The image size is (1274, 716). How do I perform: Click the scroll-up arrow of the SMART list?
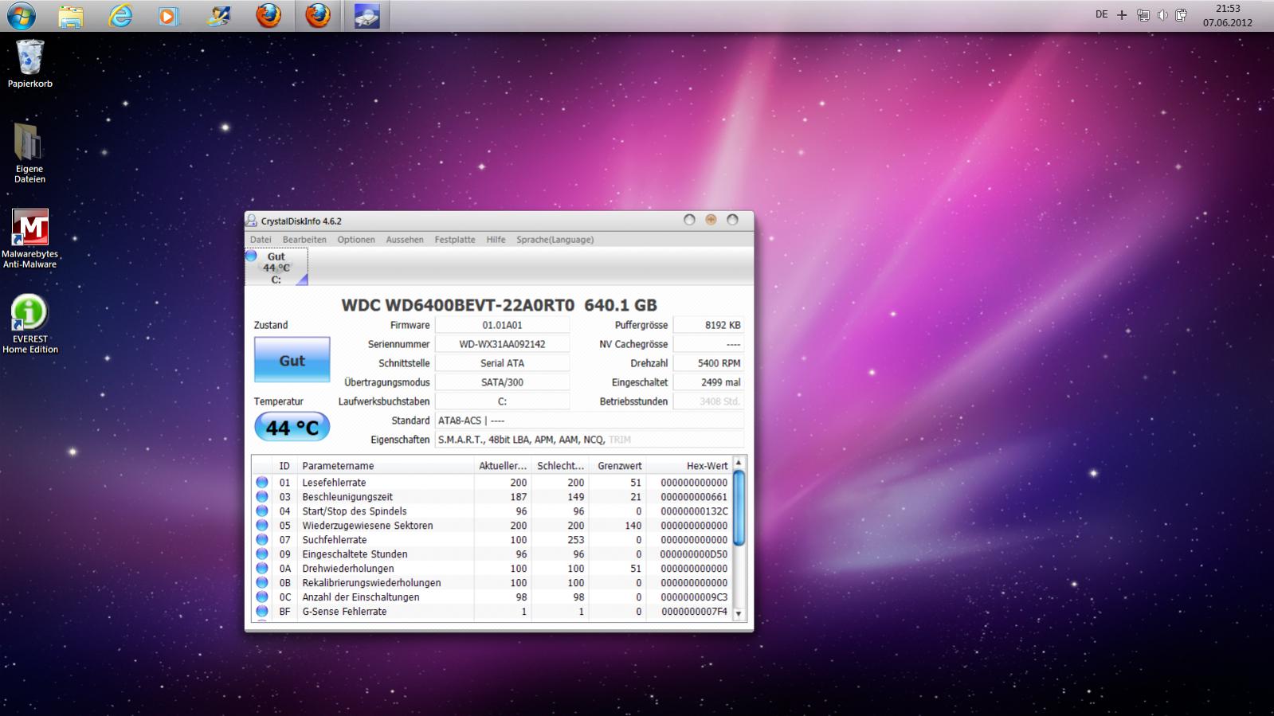click(x=739, y=463)
